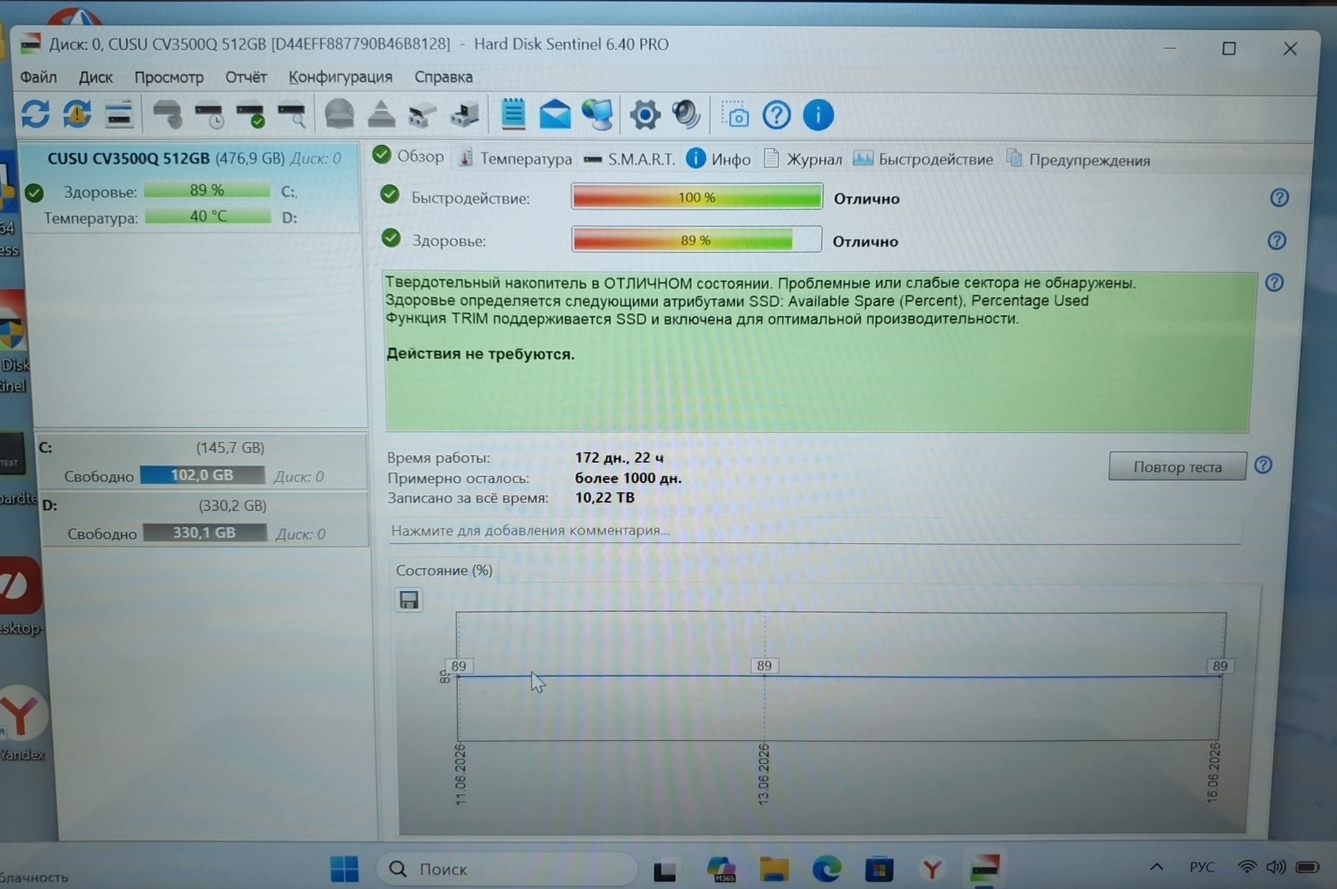The height and width of the screenshot is (889, 1337).
Task: Click the disk with stethoscope toolbar icon
Action: click(168, 115)
